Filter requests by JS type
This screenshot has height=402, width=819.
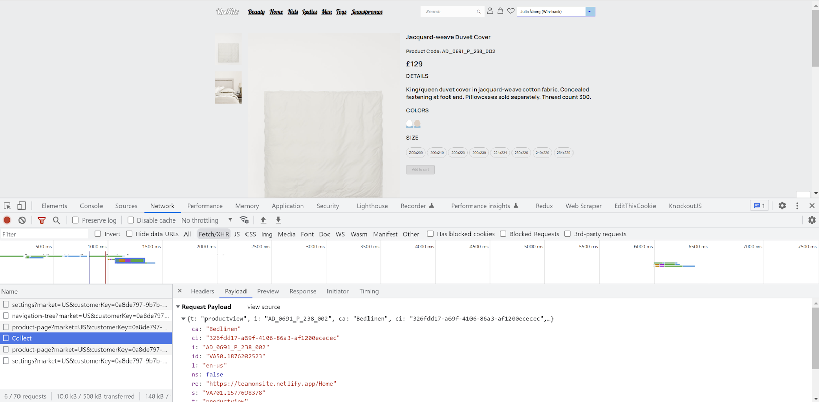pos(237,234)
